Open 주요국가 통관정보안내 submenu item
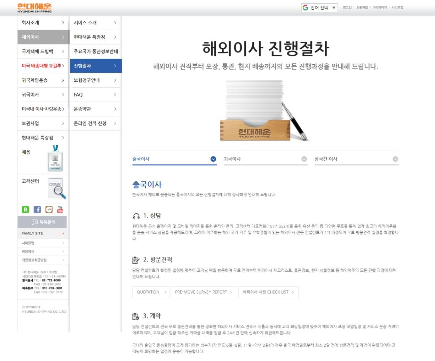 [96, 51]
